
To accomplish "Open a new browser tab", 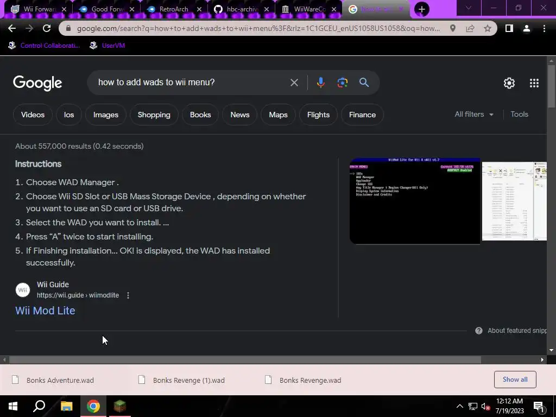I will click(421, 9).
